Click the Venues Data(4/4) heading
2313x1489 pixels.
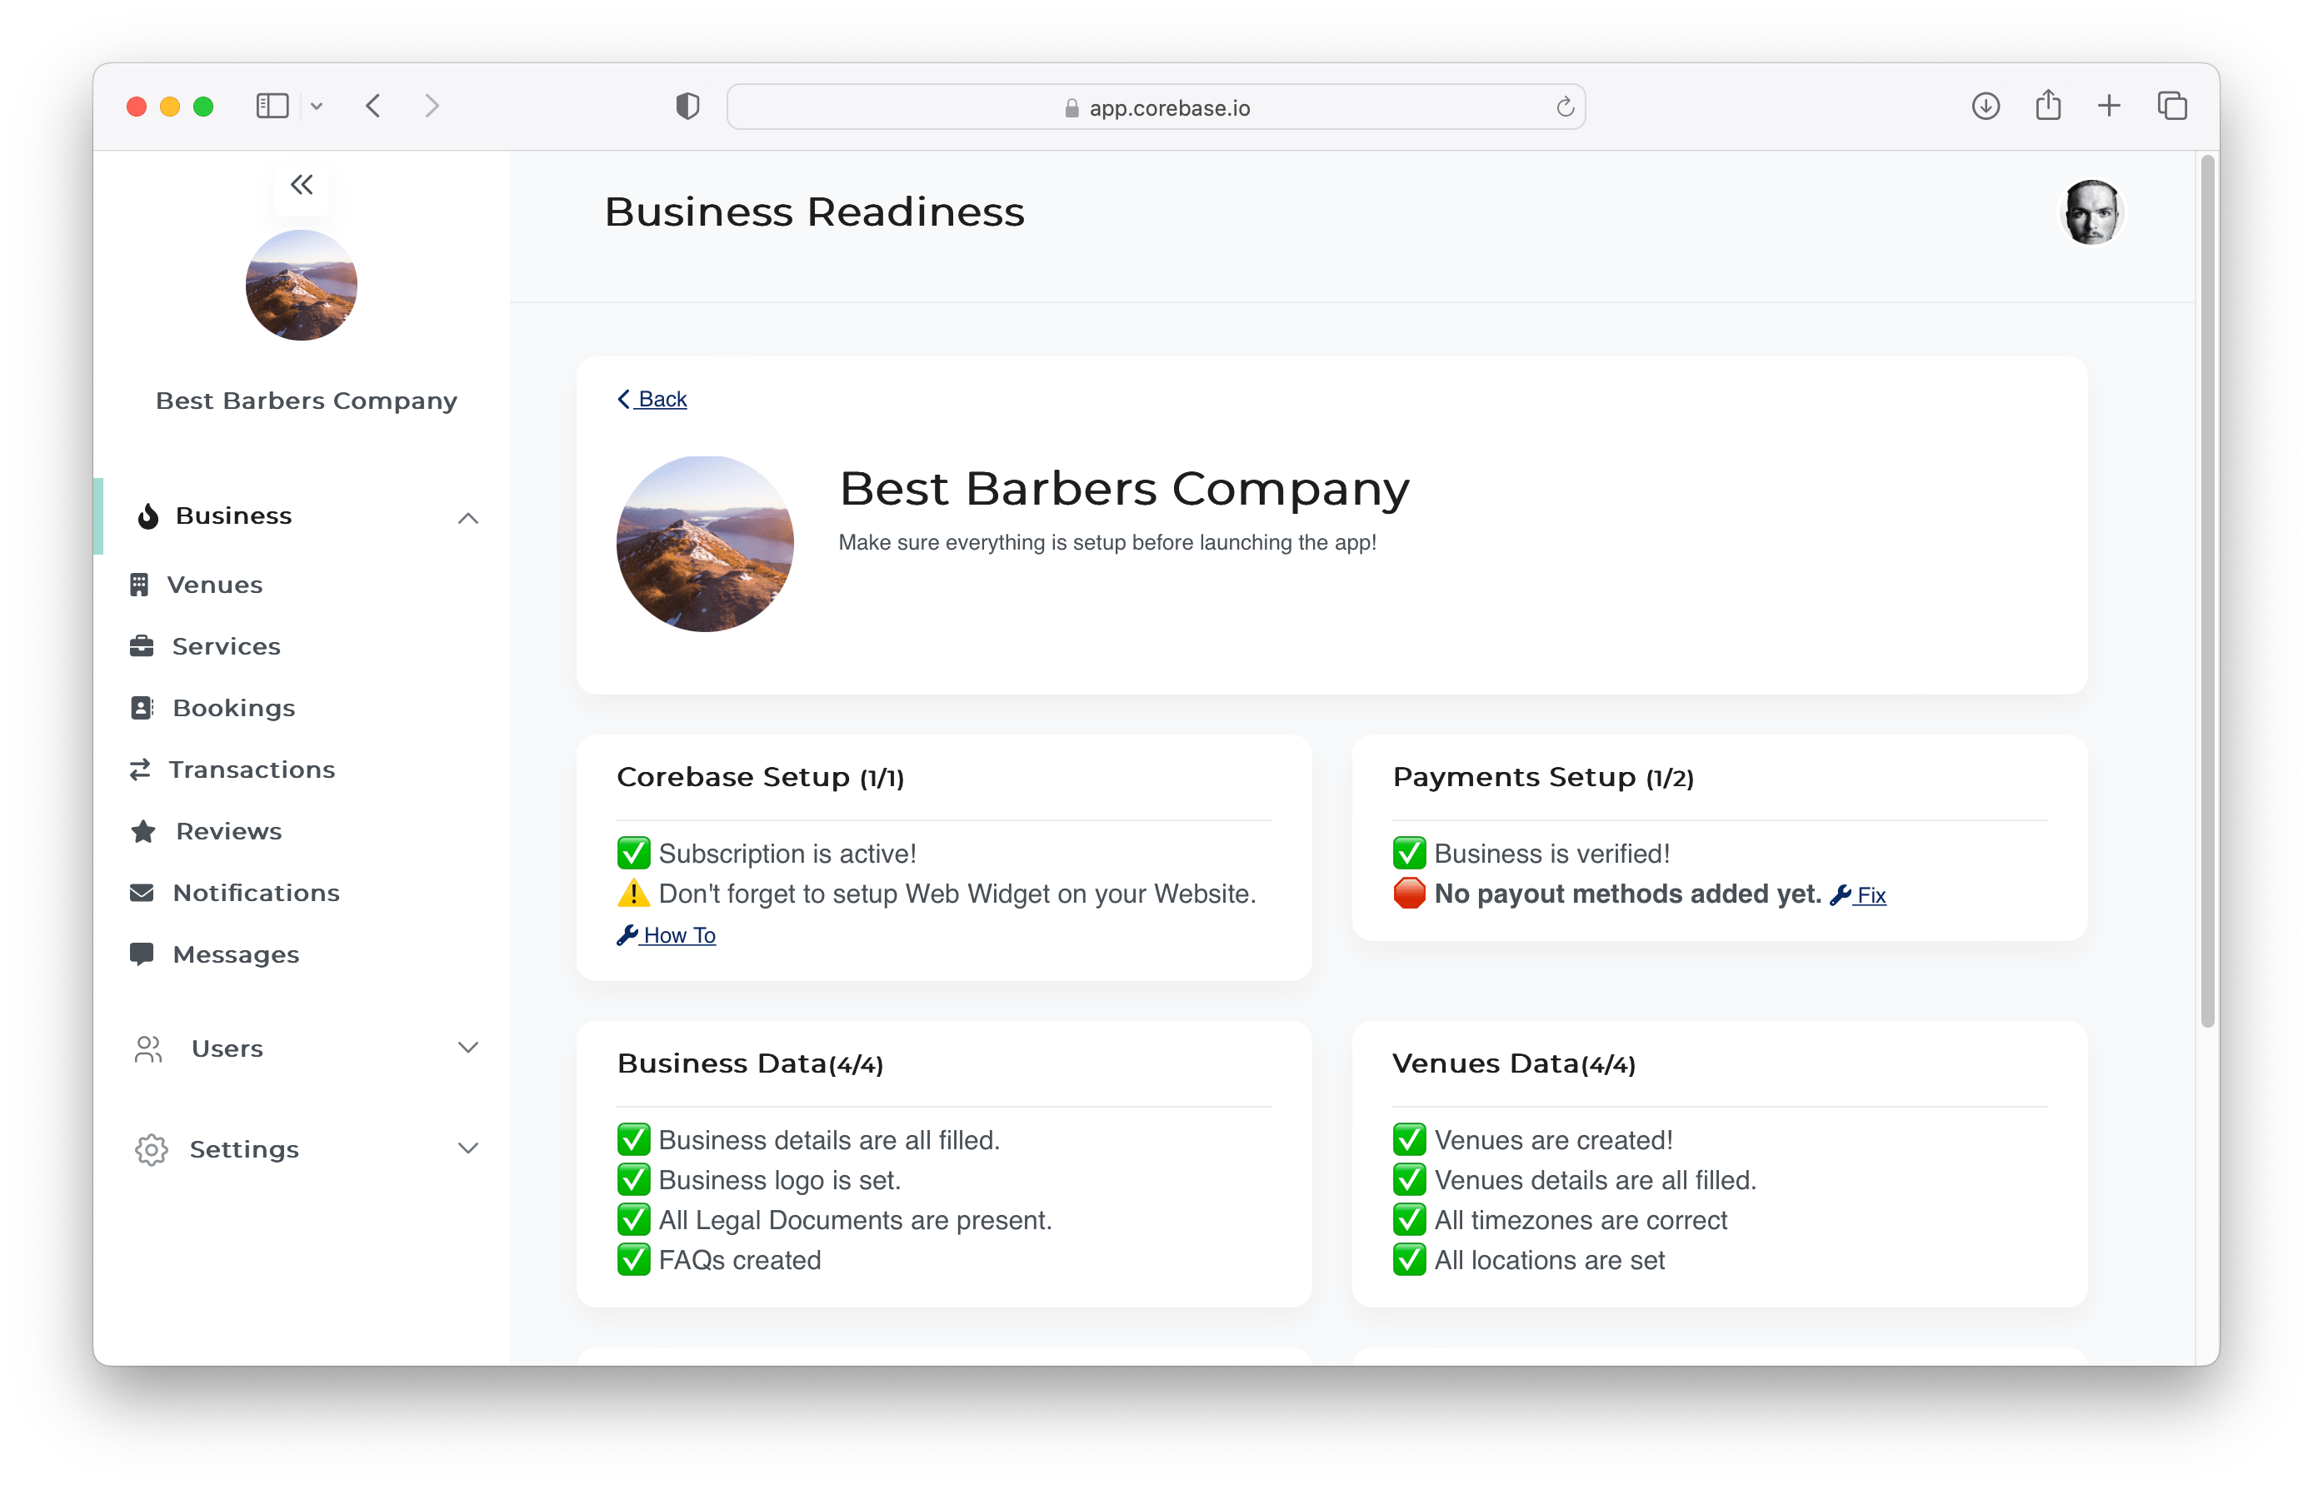pyautogui.click(x=1514, y=1063)
